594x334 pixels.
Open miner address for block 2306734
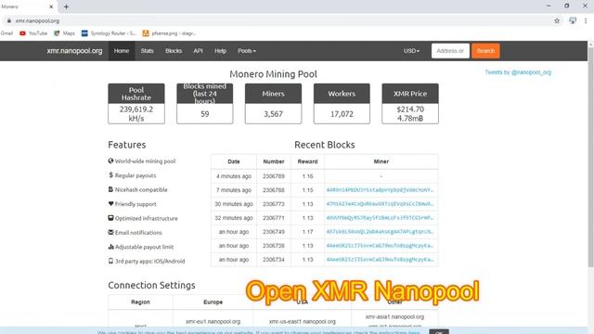point(380,260)
